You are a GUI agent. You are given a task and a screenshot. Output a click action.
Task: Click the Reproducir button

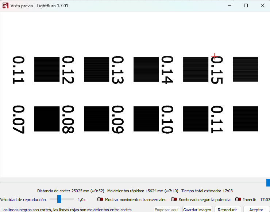point(227,210)
